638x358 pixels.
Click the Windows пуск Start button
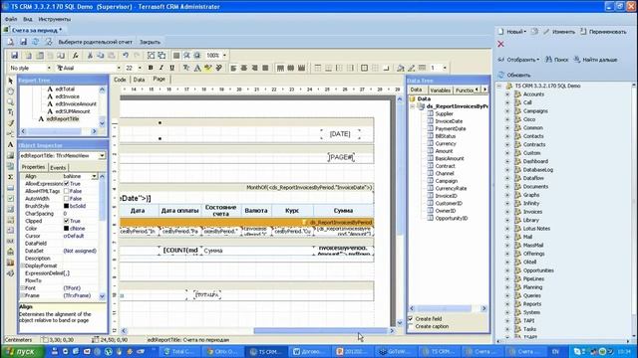(22, 351)
